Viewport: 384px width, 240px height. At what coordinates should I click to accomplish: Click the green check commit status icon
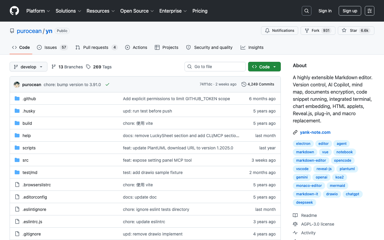(107, 85)
